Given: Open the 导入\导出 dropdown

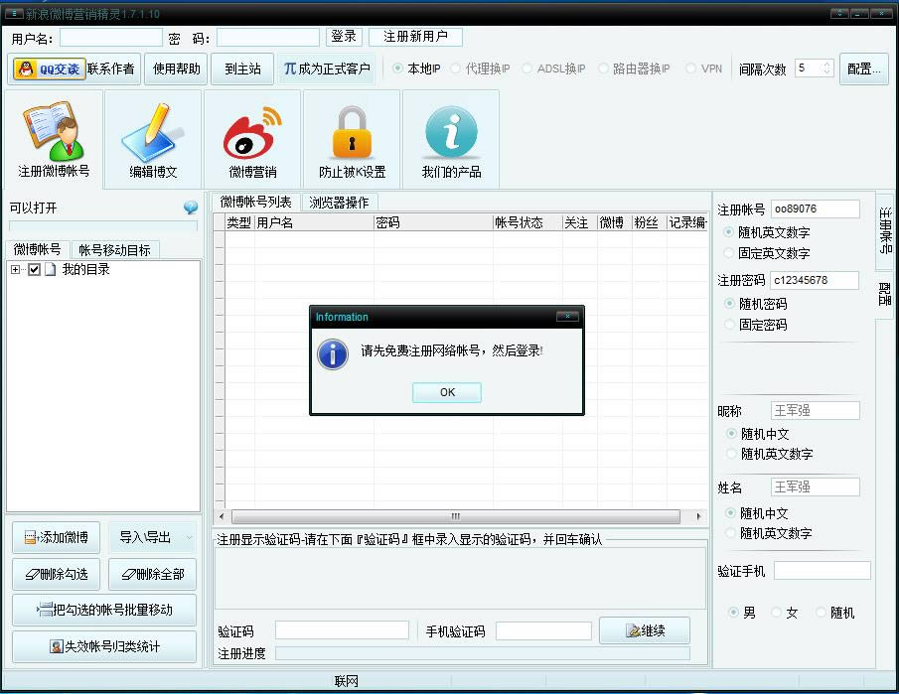Looking at the screenshot, I should pyautogui.click(x=153, y=537).
